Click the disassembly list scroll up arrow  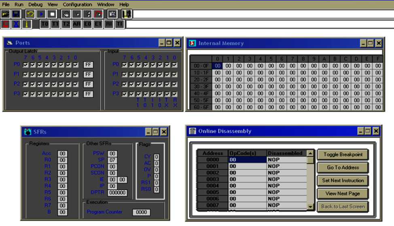pos(310,153)
